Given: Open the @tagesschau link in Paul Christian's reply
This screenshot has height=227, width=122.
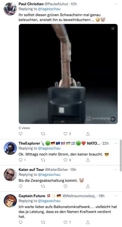Looking at the screenshot, I should coord(49,9).
